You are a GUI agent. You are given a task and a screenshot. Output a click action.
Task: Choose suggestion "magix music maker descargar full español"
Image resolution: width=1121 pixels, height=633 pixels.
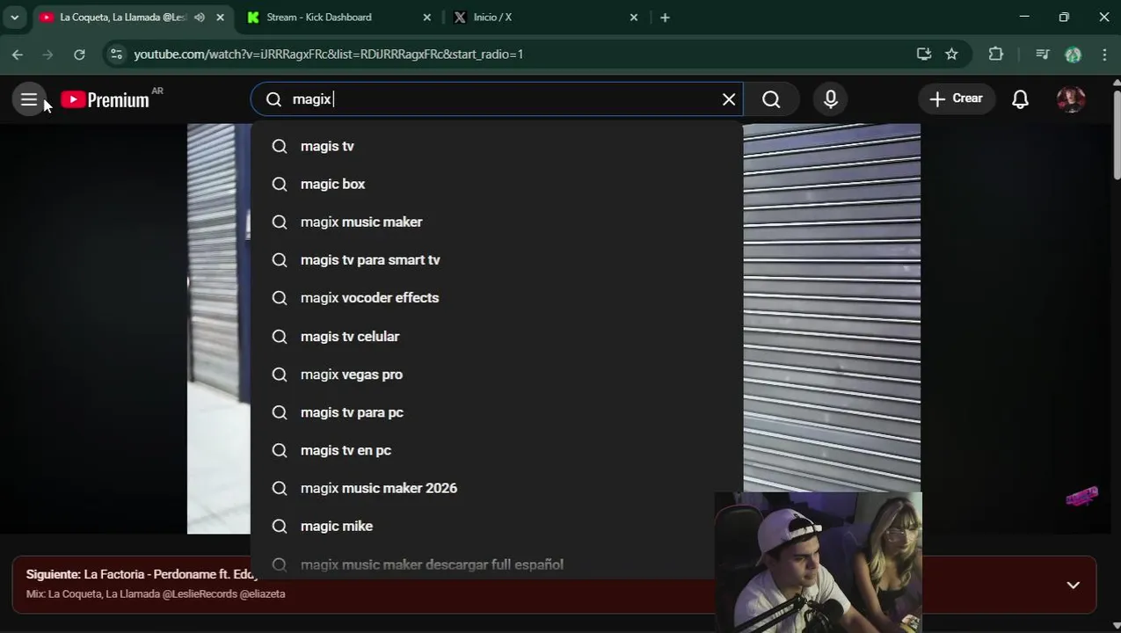[497, 564]
